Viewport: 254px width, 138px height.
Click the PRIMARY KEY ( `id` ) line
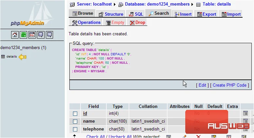92,67
